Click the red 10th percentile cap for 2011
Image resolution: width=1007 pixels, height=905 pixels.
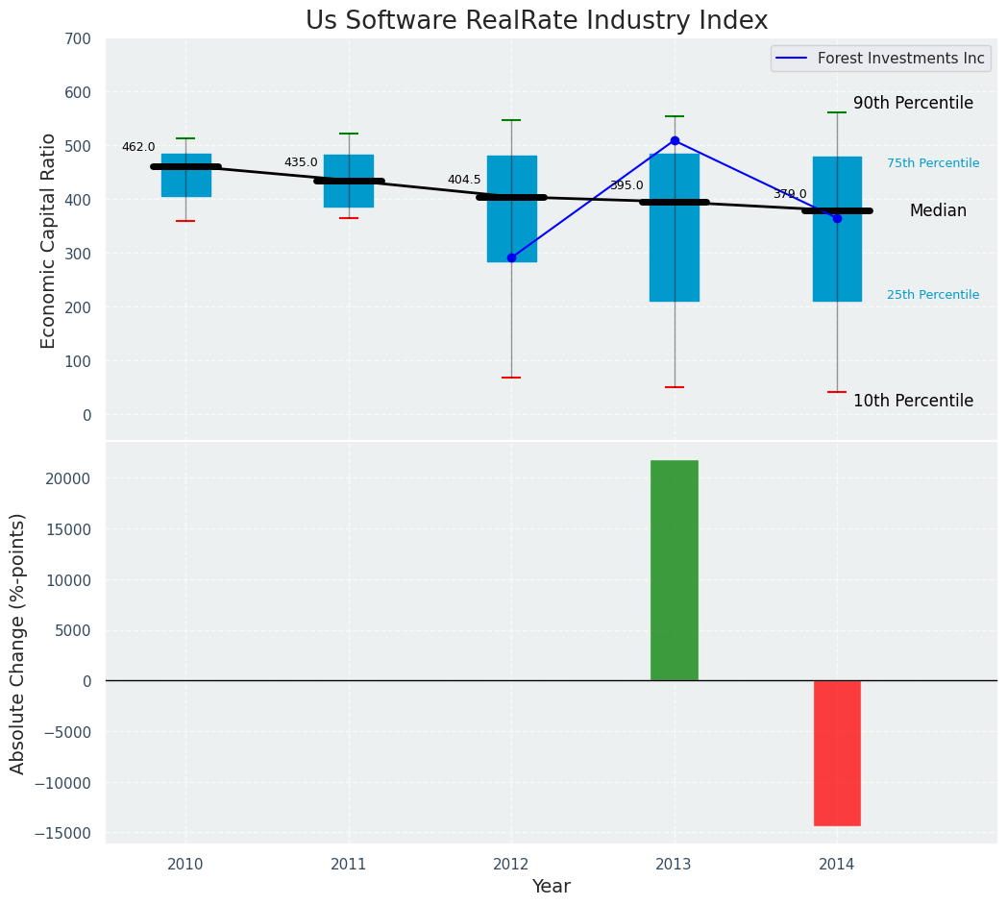click(349, 218)
